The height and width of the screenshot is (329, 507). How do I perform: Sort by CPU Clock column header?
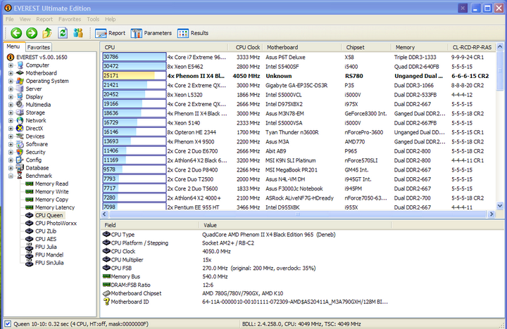246,47
